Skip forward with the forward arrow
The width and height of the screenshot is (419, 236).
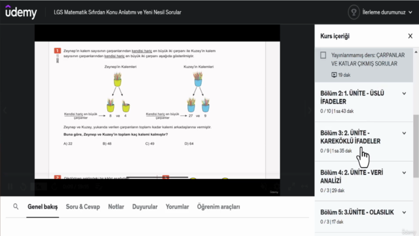click(54, 186)
